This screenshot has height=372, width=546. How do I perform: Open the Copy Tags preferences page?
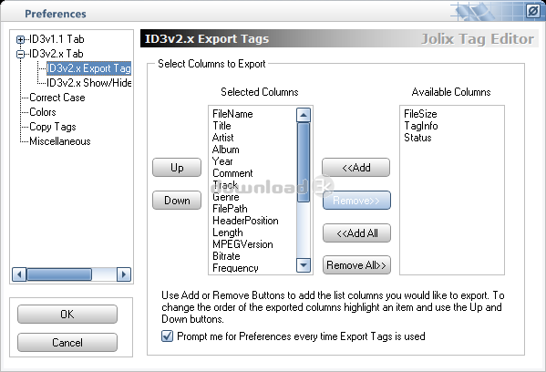tap(53, 127)
